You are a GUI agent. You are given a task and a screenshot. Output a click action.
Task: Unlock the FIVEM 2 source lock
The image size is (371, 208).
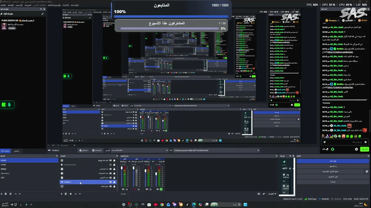(x=114, y=182)
